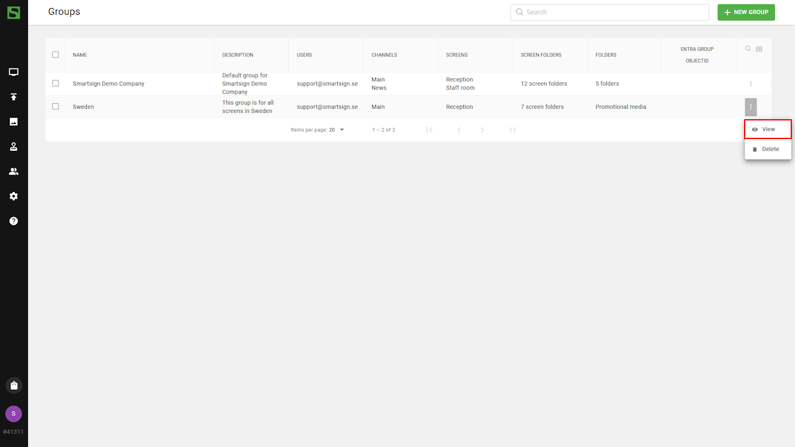Viewport: 795px width, 447px height.
Task: Choose View from the context menu
Action: 768,129
